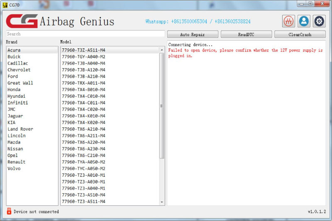The width and height of the screenshot is (332, 221).
Task: Select Jaguar brand
Action: point(32,116)
